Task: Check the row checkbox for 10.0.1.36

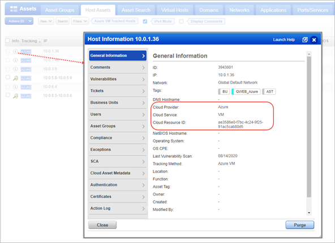Action: (x=8, y=51)
